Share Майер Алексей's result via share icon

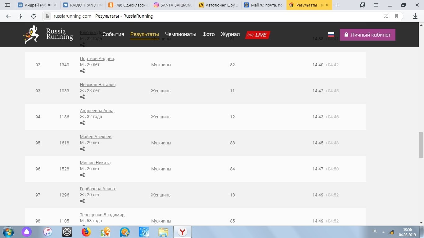click(82, 149)
